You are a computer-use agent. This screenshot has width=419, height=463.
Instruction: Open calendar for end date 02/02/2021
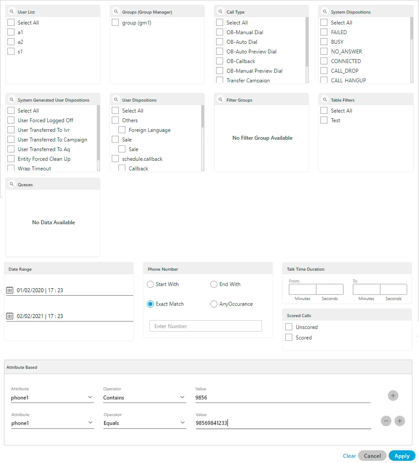[10, 316]
